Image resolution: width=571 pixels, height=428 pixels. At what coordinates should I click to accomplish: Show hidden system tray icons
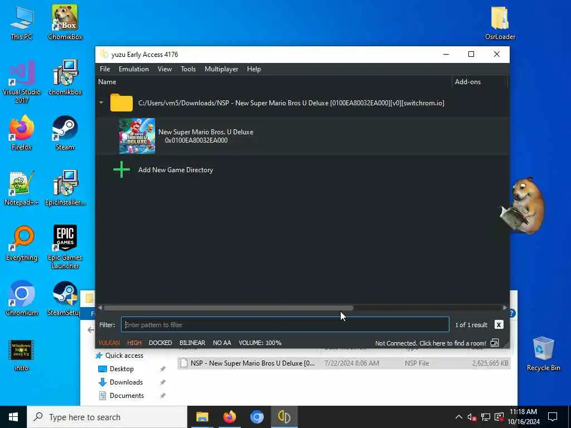pos(459,417)
